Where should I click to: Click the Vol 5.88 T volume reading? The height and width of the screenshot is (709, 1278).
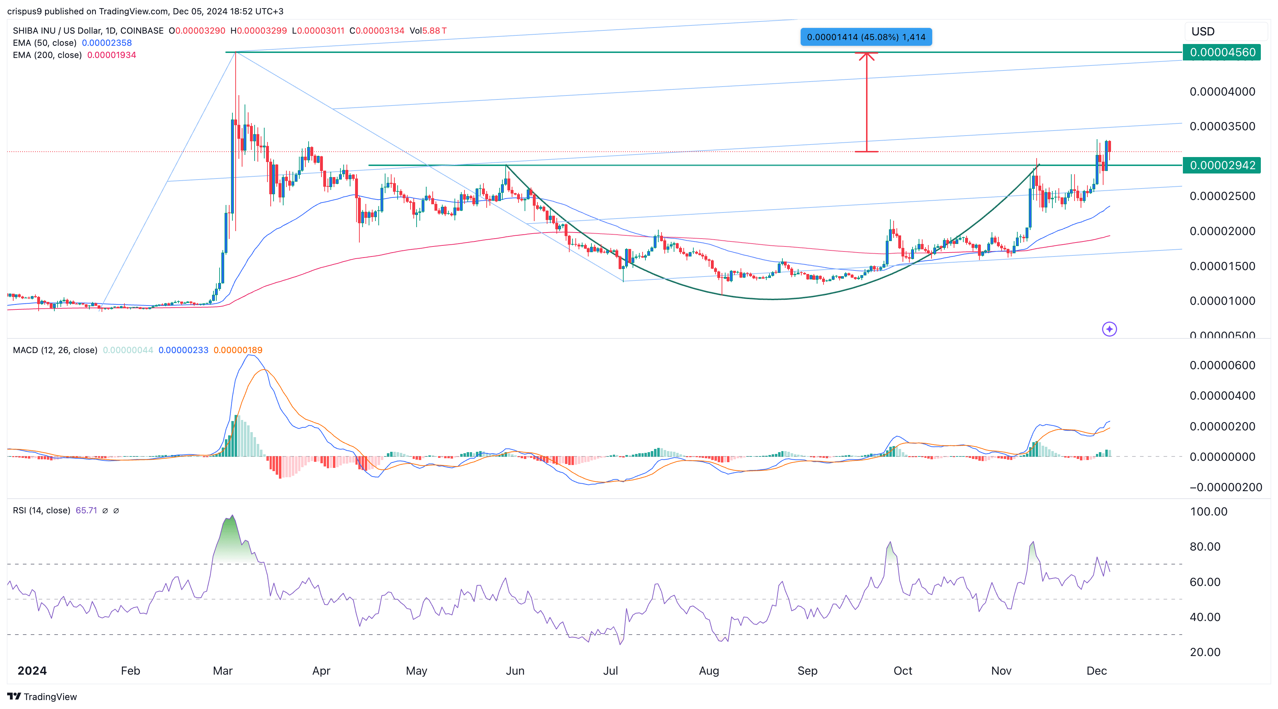pyautogui.click(x=428, y=30)
